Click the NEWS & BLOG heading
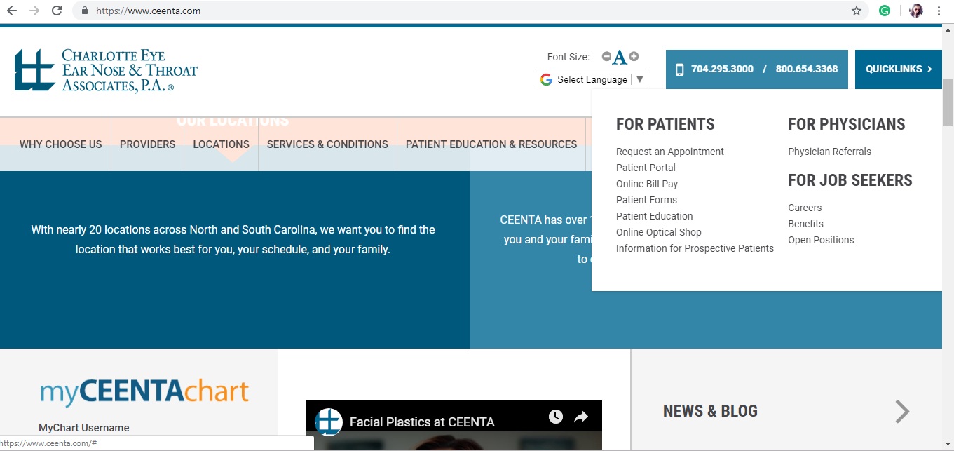Screen dimensions: 954x451 710,411
